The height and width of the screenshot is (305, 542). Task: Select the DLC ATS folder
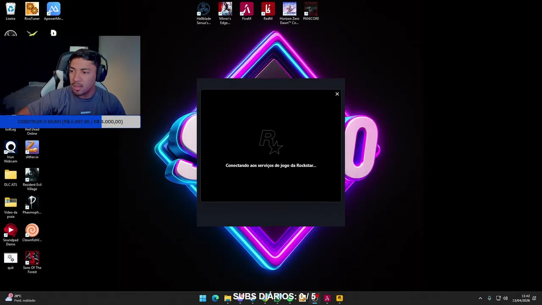pos(11,178)
